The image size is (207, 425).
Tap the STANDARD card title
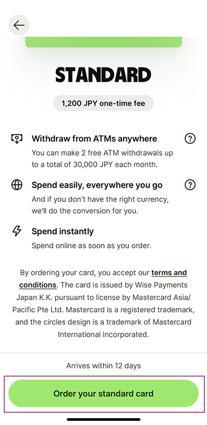click(103, 74)
